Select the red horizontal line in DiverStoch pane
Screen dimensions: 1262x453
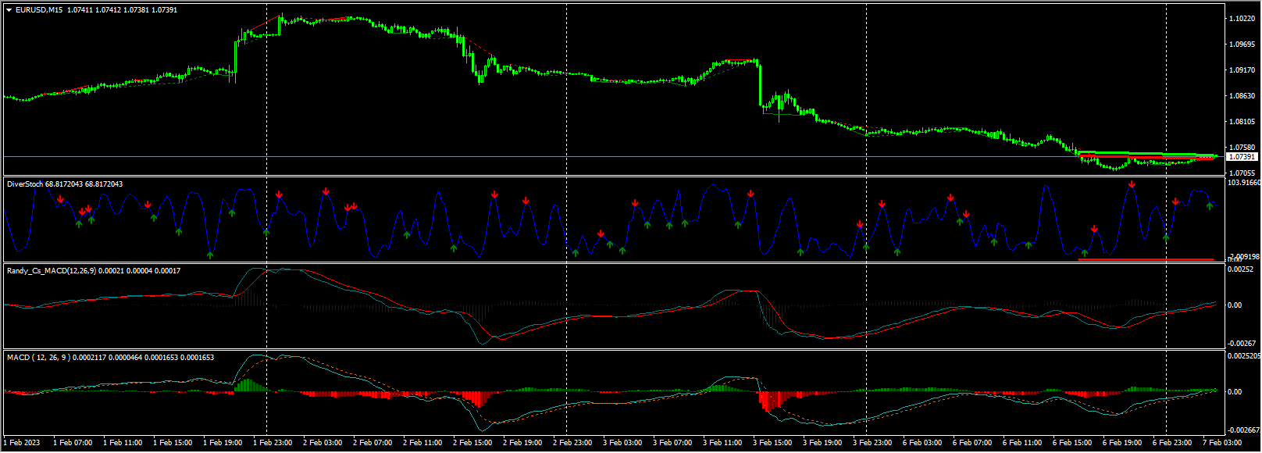point(1146,259)
